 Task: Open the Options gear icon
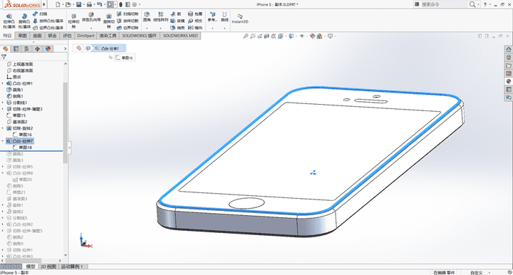[x=134, y=4]
